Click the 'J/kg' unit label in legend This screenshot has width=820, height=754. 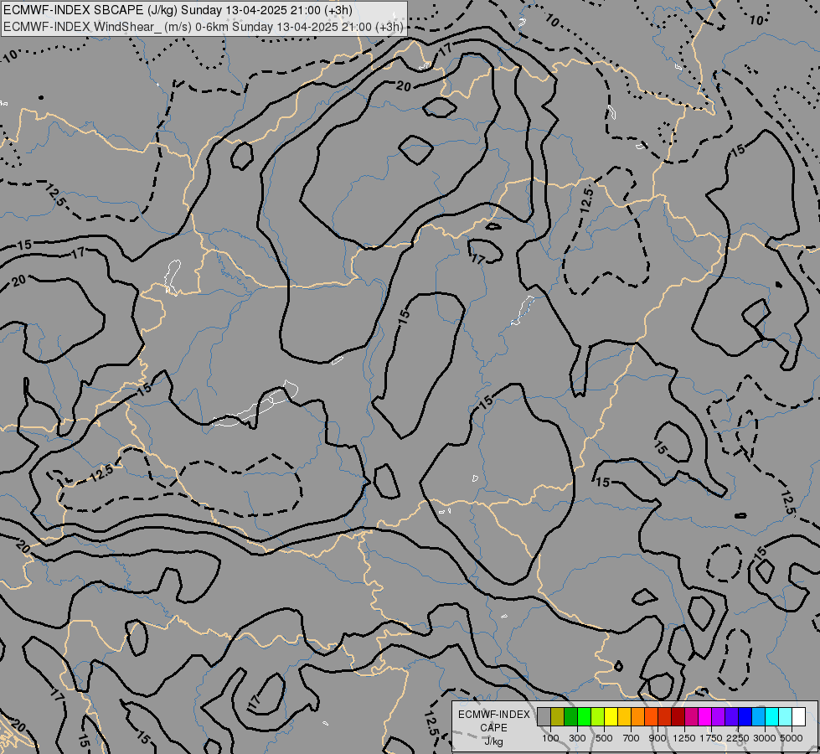point(493,741)
